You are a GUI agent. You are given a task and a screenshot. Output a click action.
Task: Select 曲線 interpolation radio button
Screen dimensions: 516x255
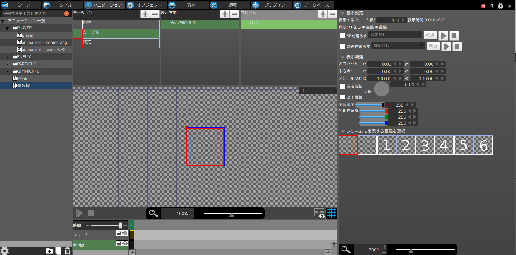point(376,27)
